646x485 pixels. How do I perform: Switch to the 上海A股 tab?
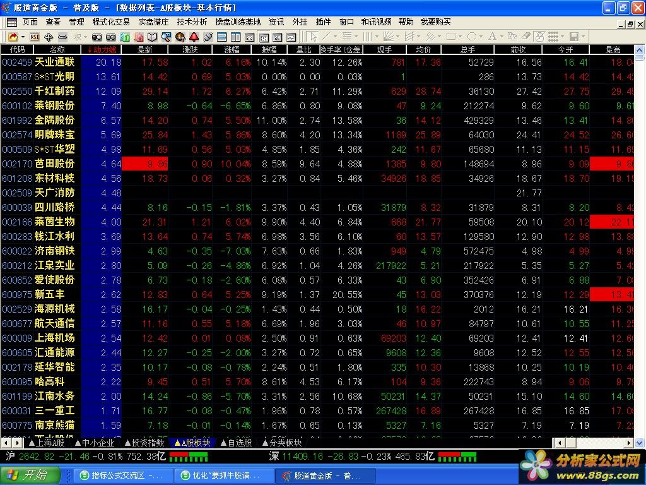[47, 443]
